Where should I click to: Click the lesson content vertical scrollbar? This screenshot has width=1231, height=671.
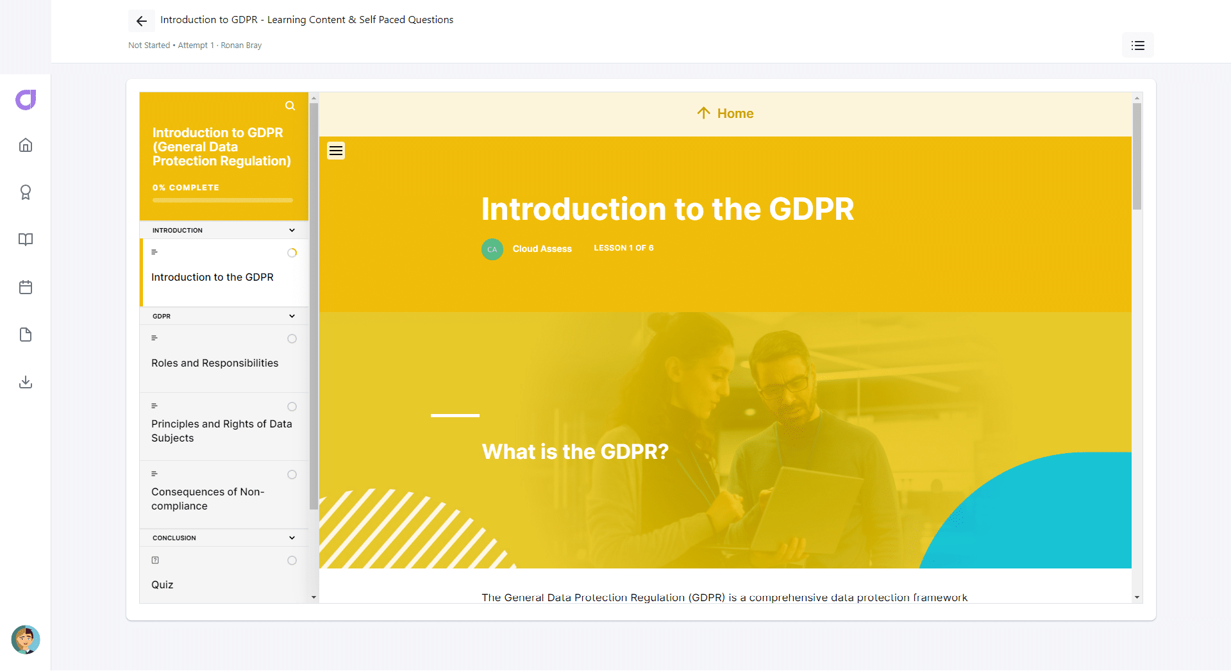[1137, 156]
